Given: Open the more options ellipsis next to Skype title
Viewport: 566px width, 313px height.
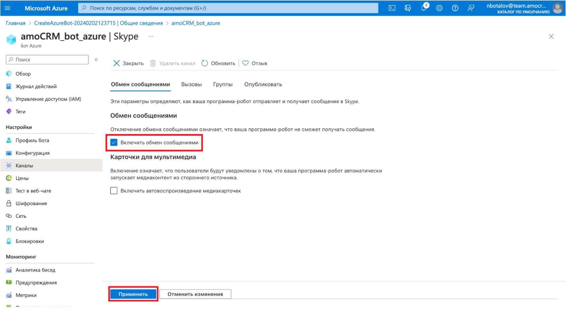Looking at the screenshot, I should click(151, 36).
